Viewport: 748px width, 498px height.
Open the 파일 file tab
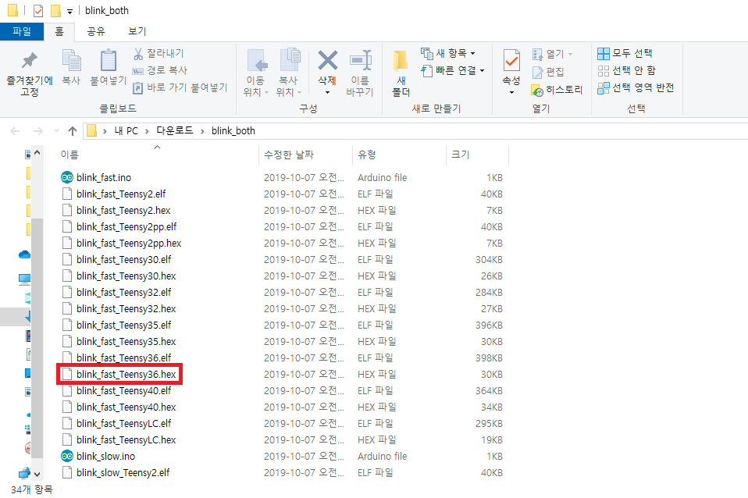[22, 31]
